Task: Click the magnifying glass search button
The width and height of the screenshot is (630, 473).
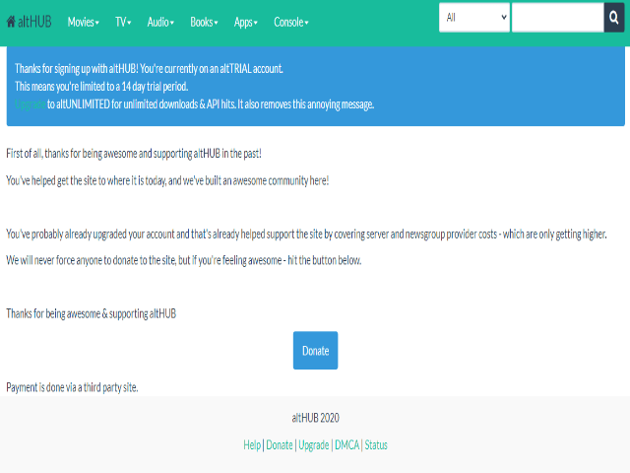Action: (615, 18)
